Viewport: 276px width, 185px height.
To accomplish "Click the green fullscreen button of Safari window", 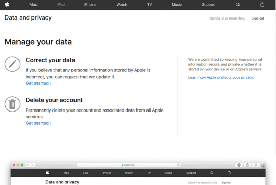I will pos(22,165).
